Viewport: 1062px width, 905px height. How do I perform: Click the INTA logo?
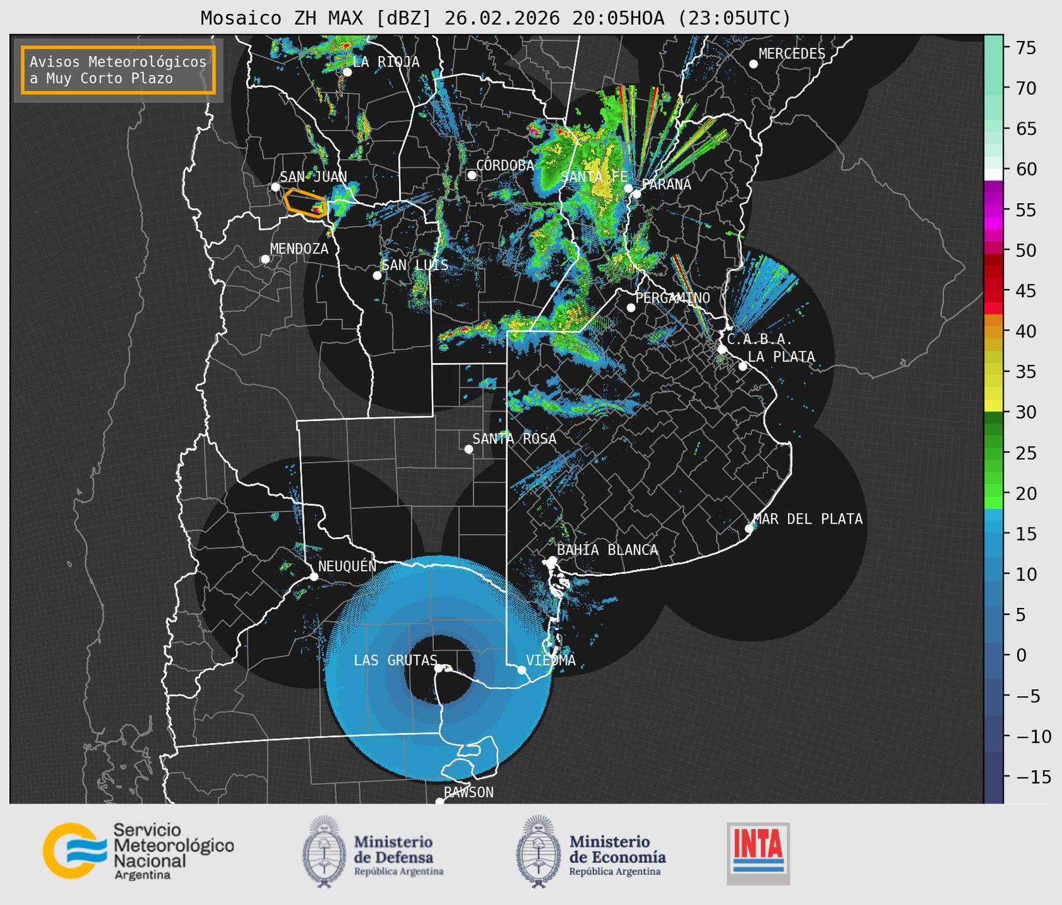coord(758,853)
